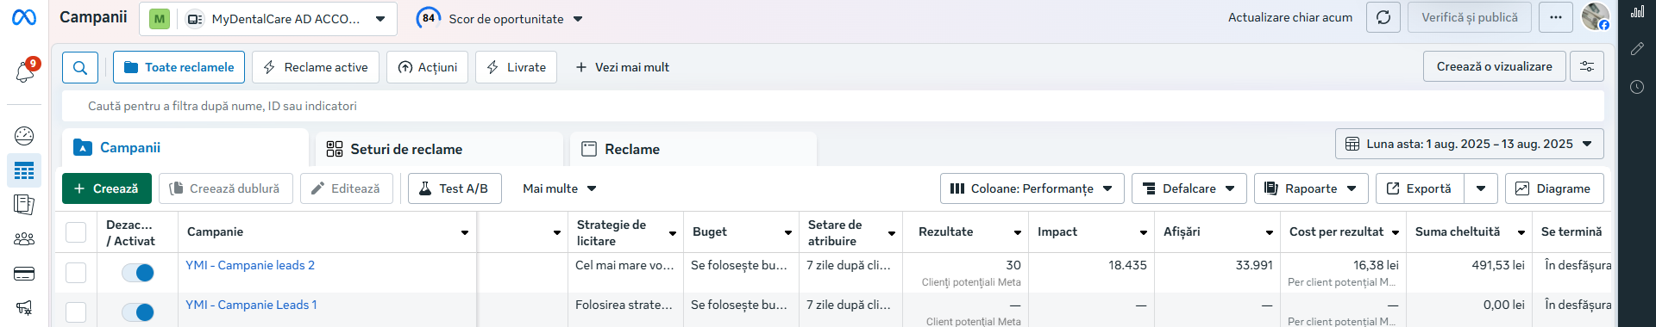Select Reclame active filter
Screen dimensions: 1656x327
coord(316,67)
